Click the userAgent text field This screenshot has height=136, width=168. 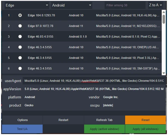pyautogui.click(x=94, y=81)
